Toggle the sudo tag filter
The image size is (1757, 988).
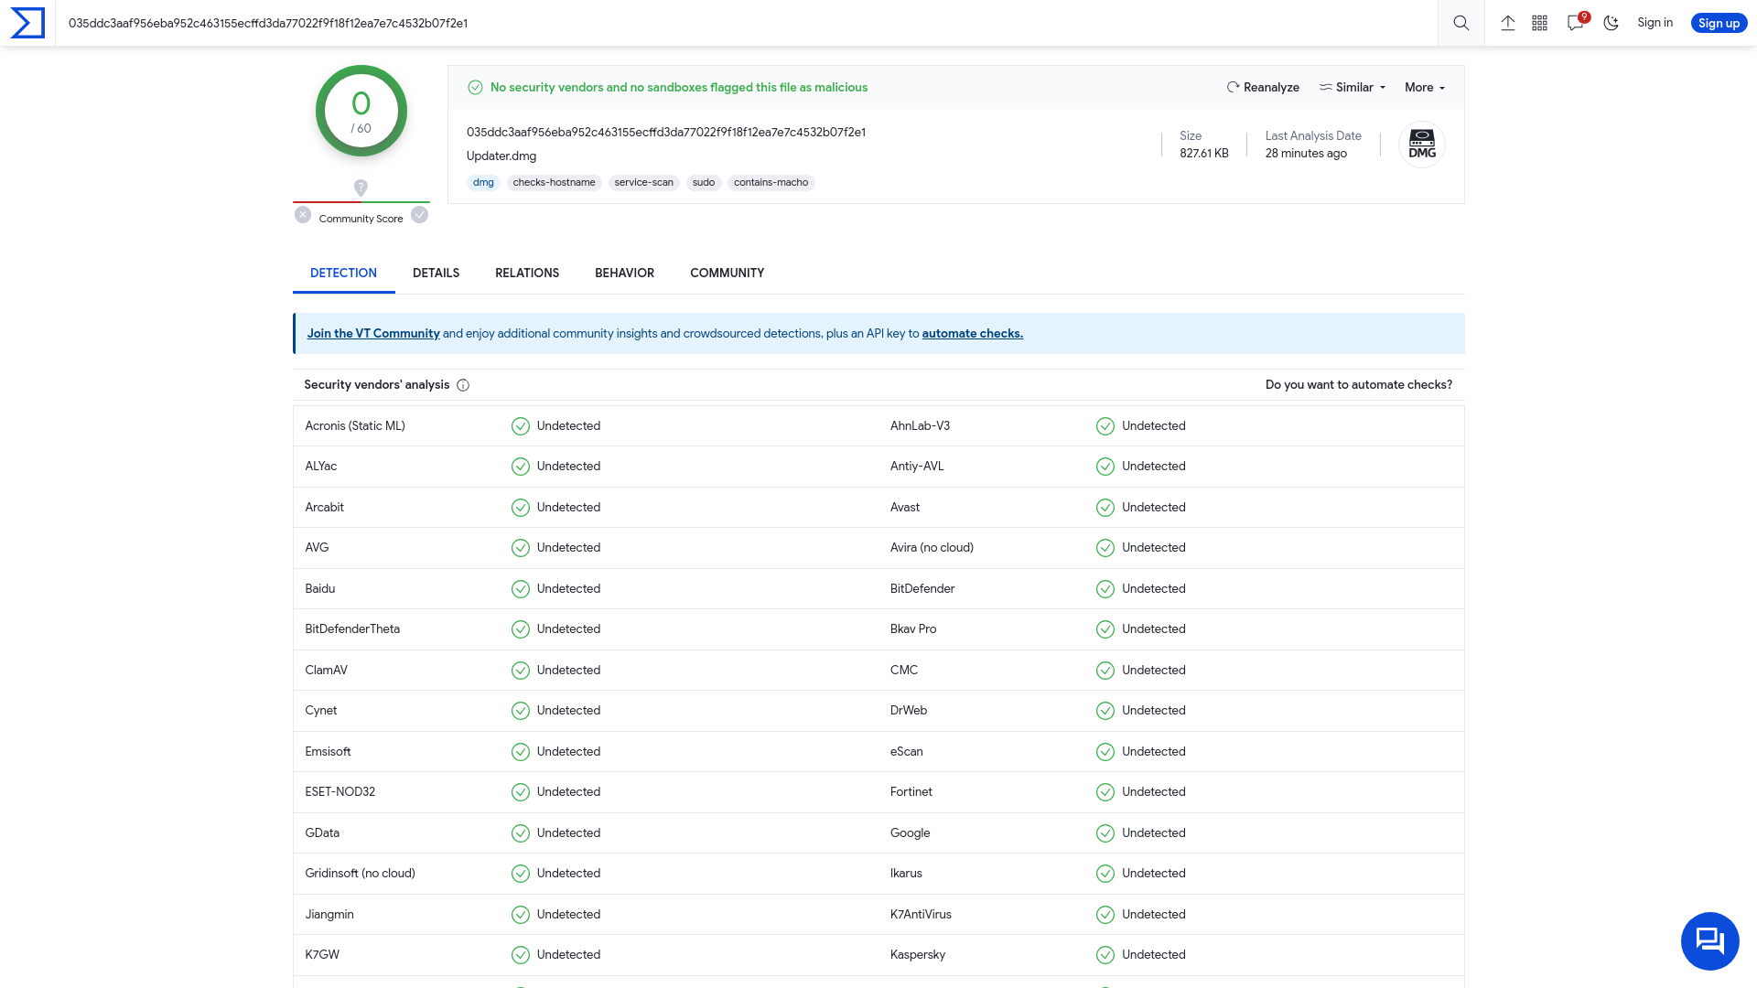704,182
